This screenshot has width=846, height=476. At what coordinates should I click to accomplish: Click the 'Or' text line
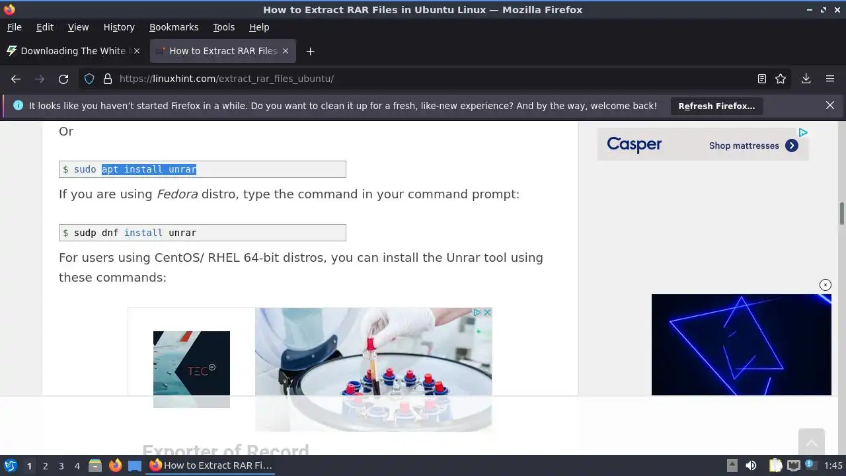[x=66, y=131]
